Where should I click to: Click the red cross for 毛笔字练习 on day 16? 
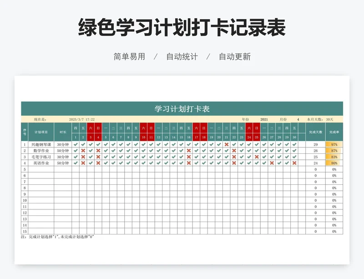189,157
